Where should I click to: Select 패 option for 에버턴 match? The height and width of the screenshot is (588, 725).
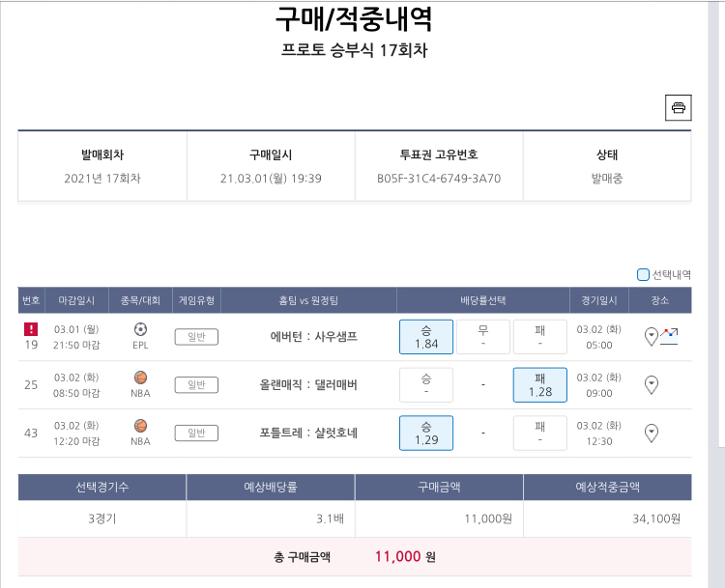coord(539,337)
